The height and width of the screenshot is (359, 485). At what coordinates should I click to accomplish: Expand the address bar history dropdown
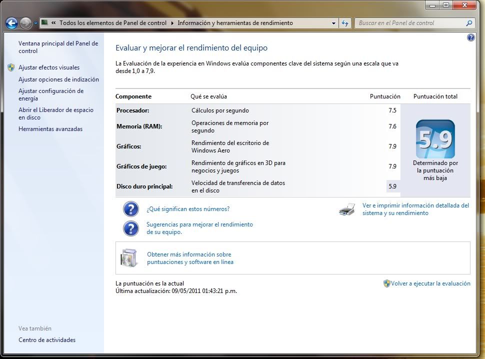[x=333, y=23]
